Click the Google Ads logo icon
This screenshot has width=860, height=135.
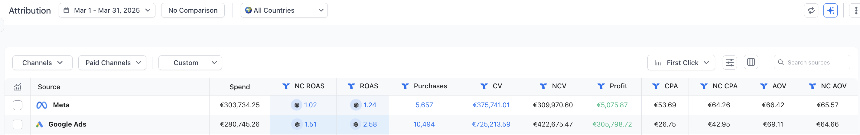[x=39, y=124]
